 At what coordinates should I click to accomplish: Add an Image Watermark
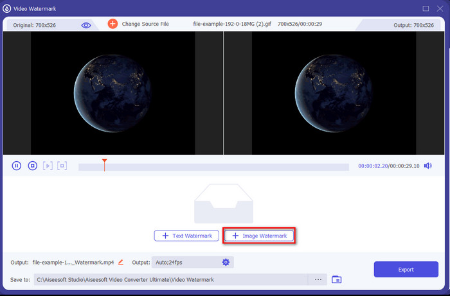pos(259,236)
